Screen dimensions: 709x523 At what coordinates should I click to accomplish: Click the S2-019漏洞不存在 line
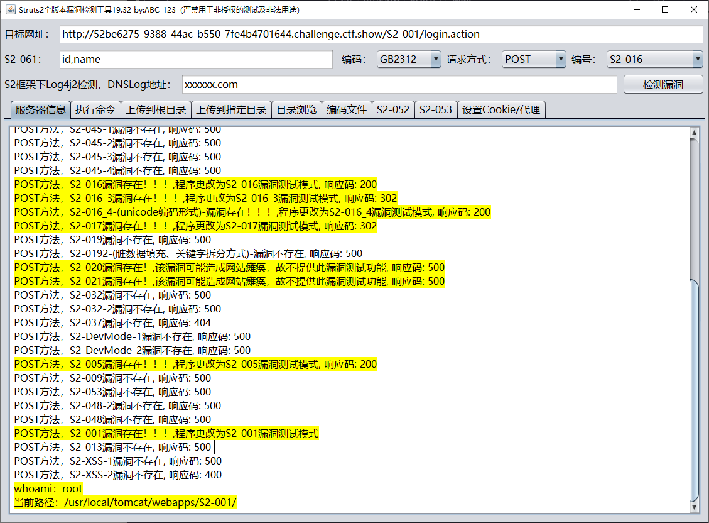(112, 239)
